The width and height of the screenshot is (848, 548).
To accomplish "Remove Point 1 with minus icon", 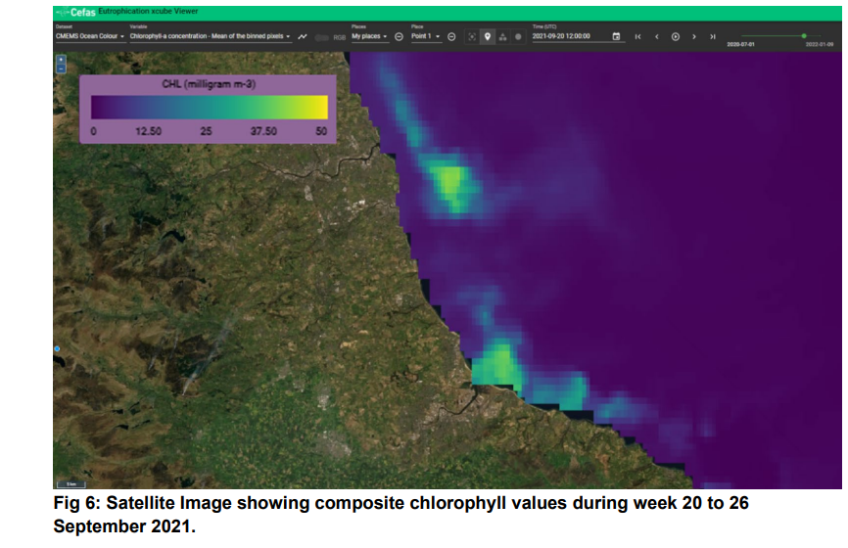I will coord(451,37).
